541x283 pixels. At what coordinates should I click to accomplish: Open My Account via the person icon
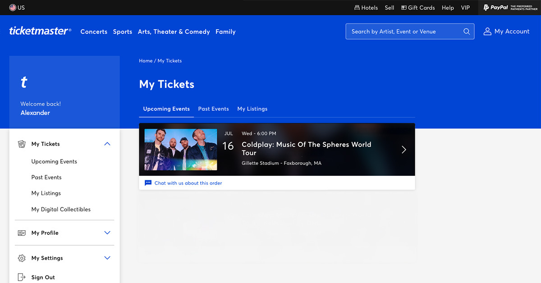point(487,31)
